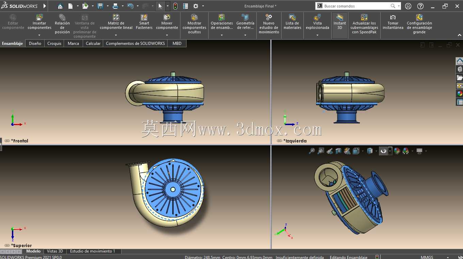
Task: Click the Buscar comandos search field
Action: pyautogui.click(x=356, y=6)
